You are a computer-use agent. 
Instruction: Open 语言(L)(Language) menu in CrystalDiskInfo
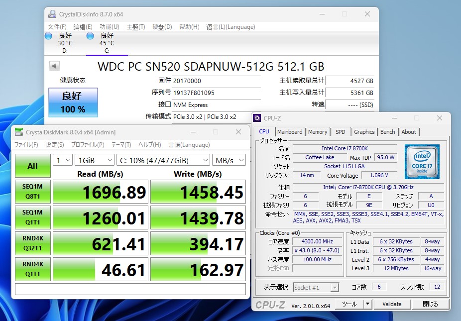(231, 27)
